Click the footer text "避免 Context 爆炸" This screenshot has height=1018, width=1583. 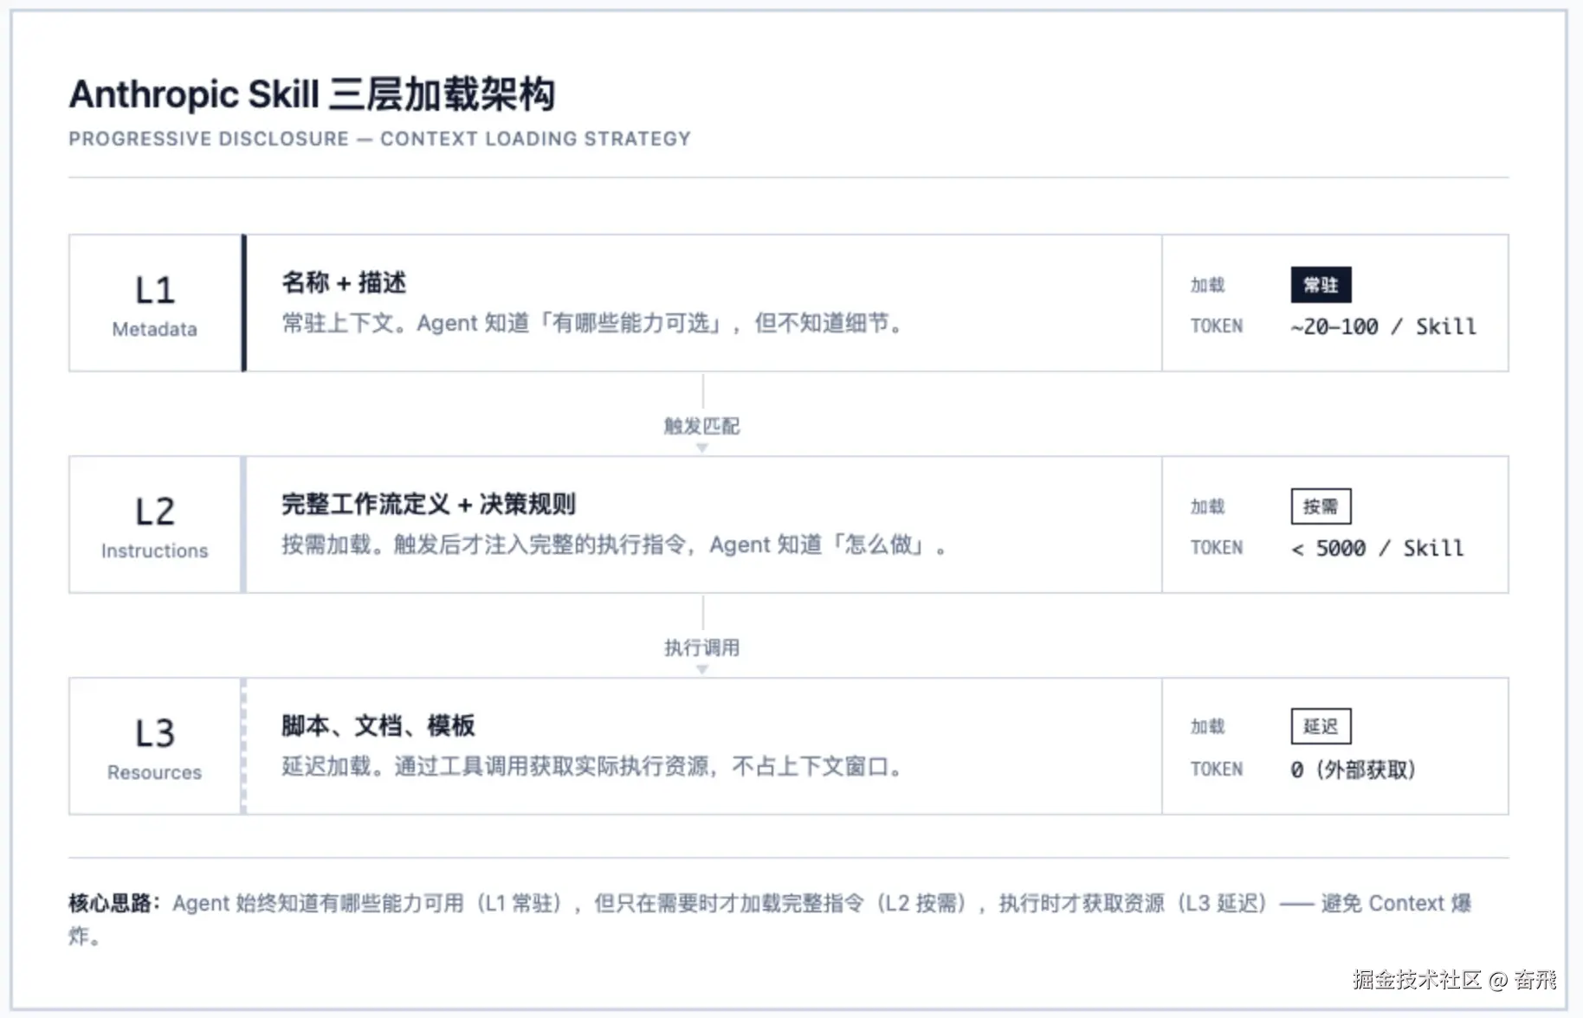1396,904
